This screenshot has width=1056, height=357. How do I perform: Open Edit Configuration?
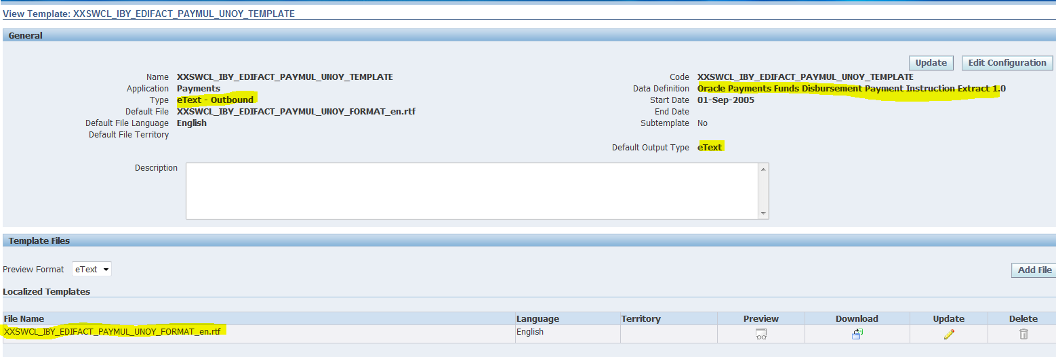[x=1007, y=63]
